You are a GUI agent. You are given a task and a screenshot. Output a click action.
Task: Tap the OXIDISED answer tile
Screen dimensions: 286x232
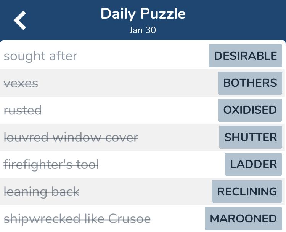point(250,110)
